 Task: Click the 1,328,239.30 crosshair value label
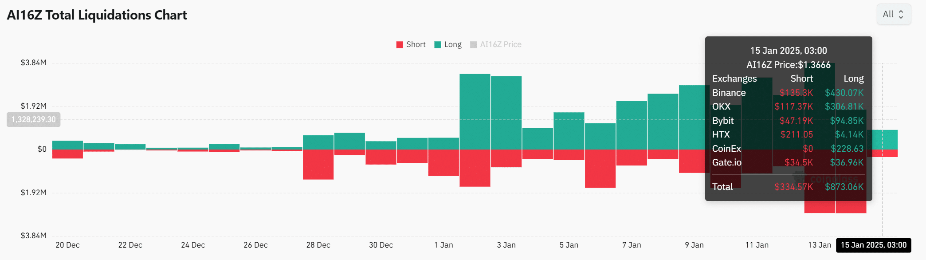click(x=34, y=119)
